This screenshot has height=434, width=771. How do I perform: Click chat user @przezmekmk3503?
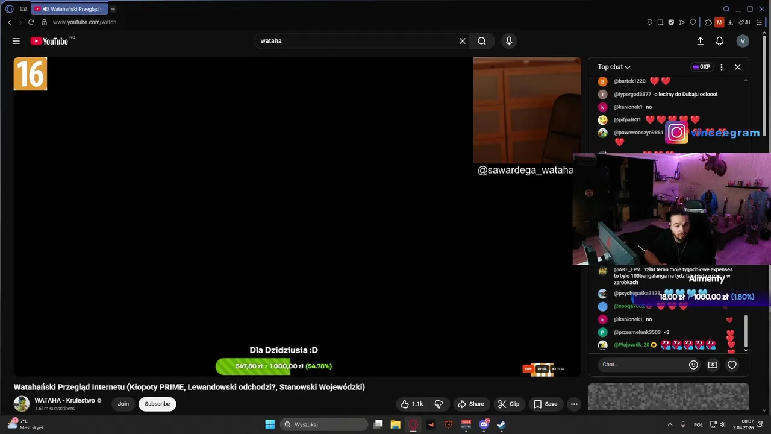coord(637,332)
